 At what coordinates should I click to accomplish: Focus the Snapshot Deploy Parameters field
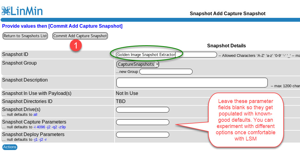pos(142,135)
